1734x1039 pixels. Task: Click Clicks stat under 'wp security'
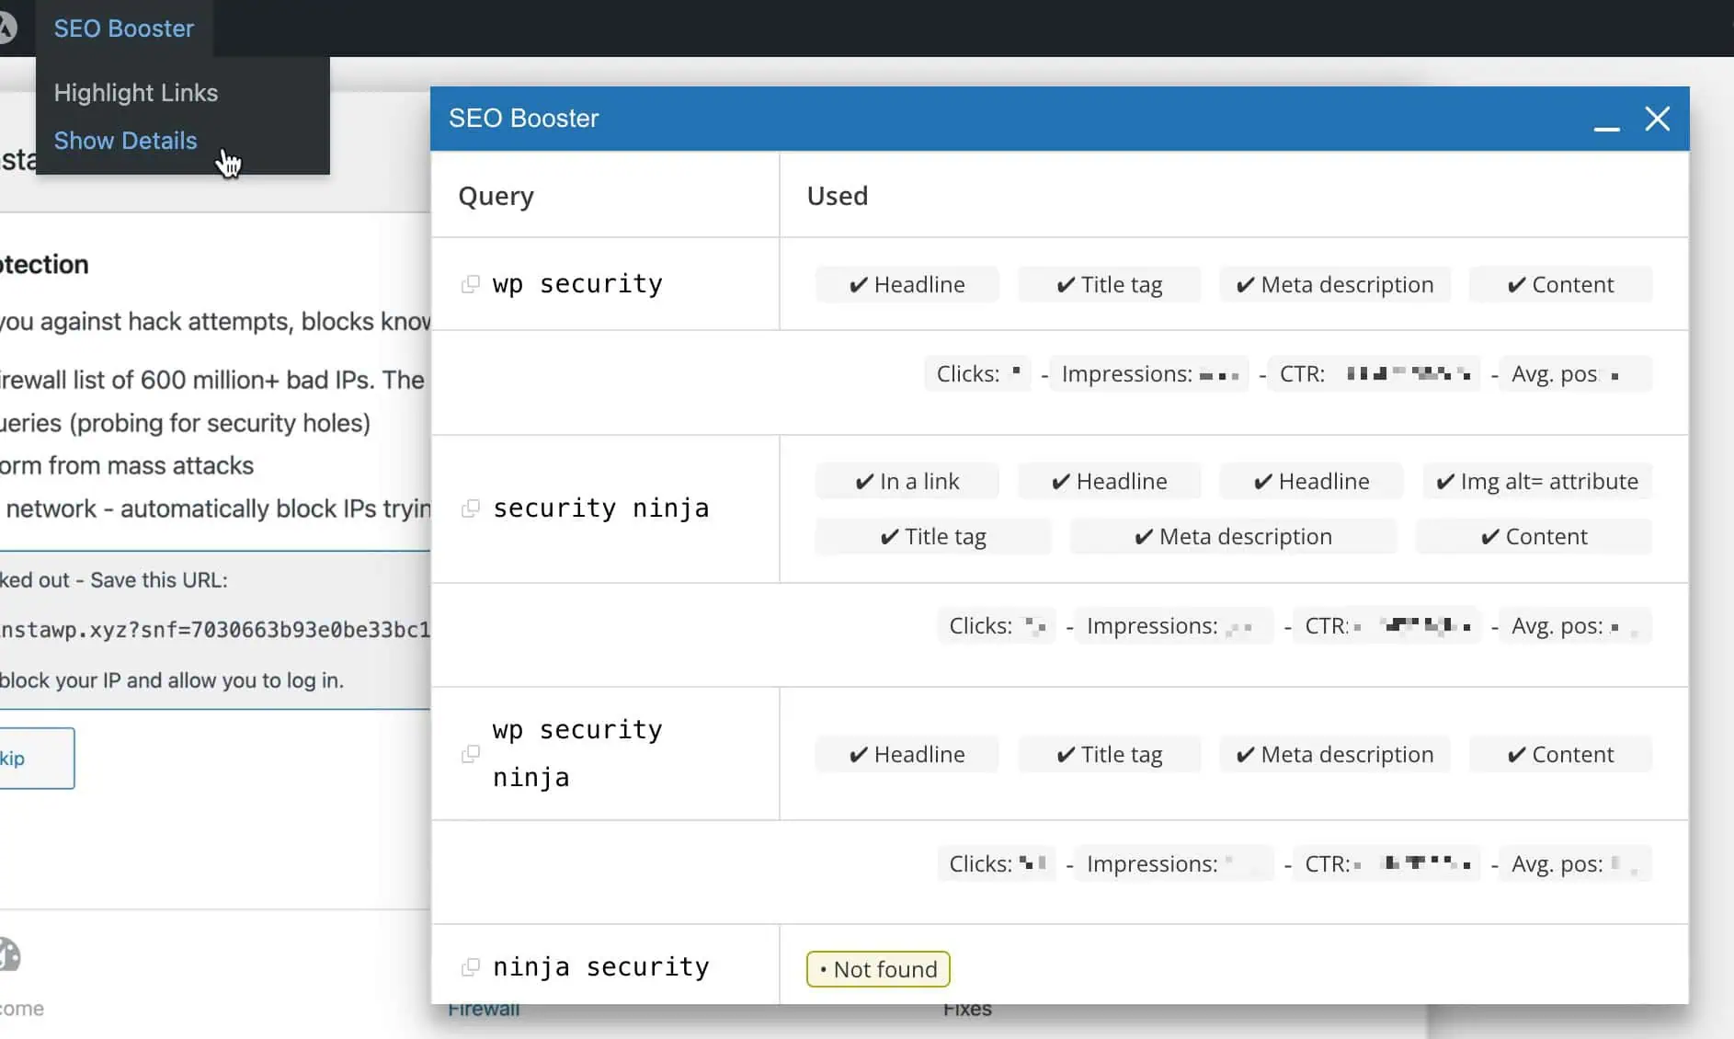tap(977, 374)
